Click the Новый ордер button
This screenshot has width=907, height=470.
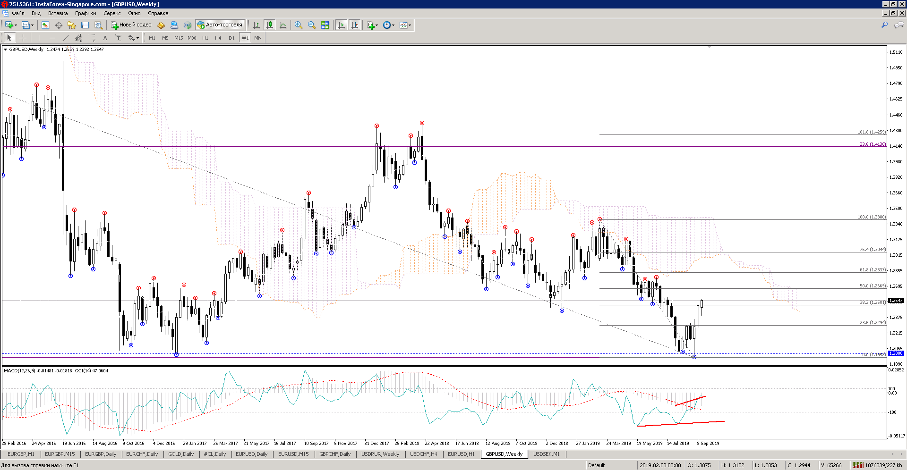tap(131, 25)
